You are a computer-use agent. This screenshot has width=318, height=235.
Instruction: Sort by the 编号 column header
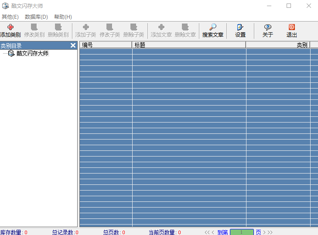pyautogui.click(x=106, y=45)
